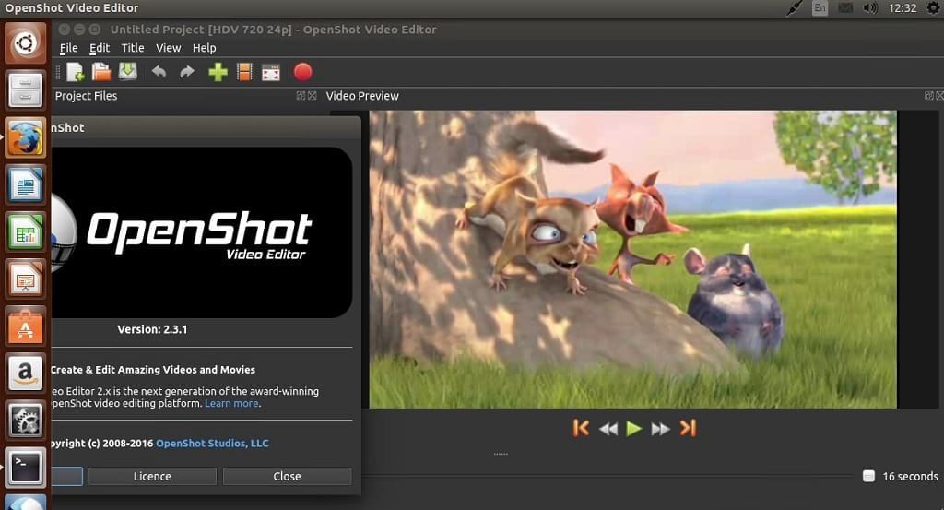Close the About OpenShot dialog
The width and height of the screenshot is (944, 510).
pos(288,476)
